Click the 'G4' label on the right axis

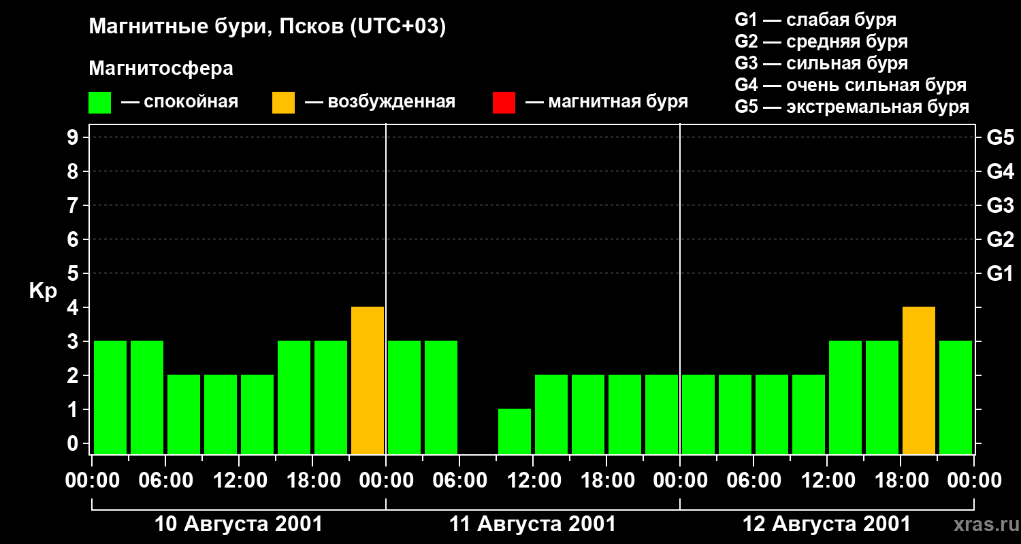(1001, 172)
